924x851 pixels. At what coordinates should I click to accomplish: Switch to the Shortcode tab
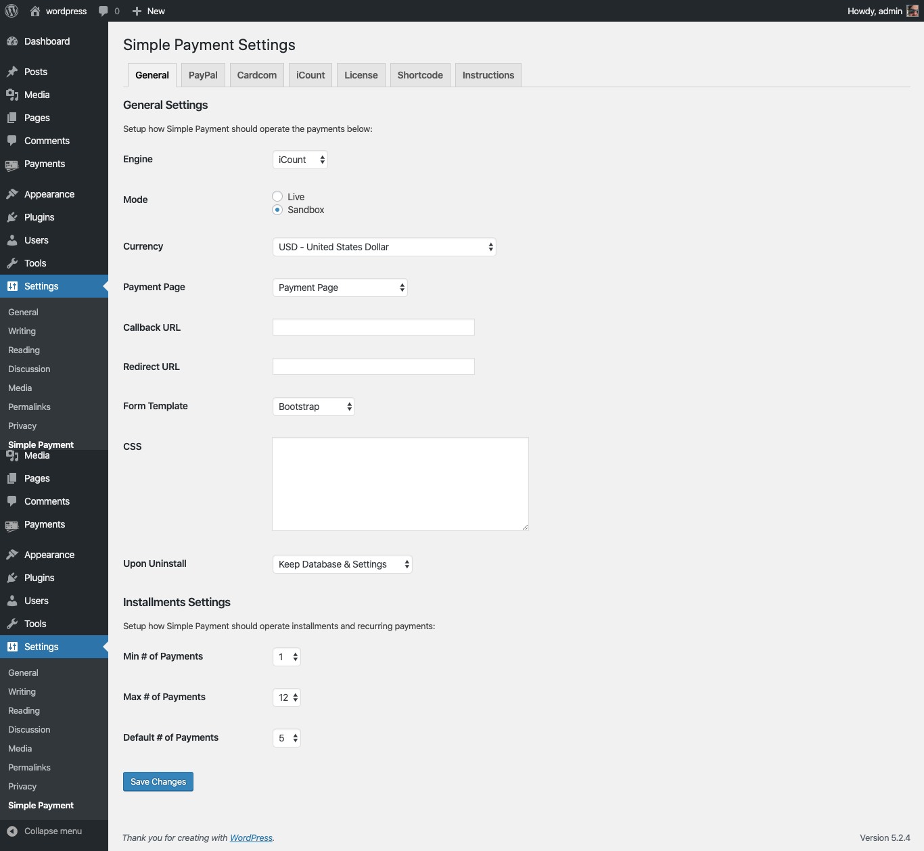pos(420,75)
